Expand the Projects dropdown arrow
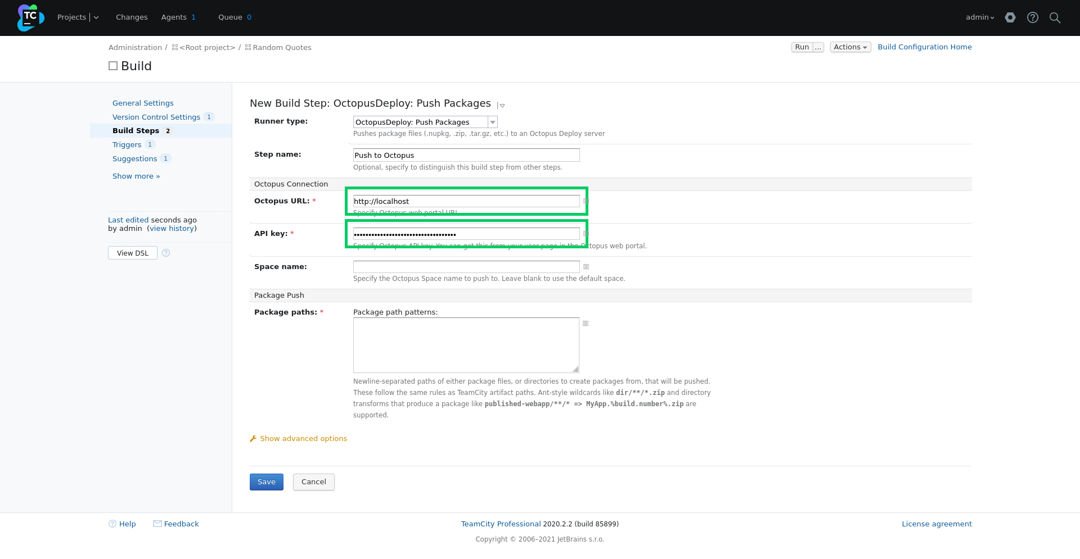Viewport: 1080px width, 559px height. tap(96, 17)
